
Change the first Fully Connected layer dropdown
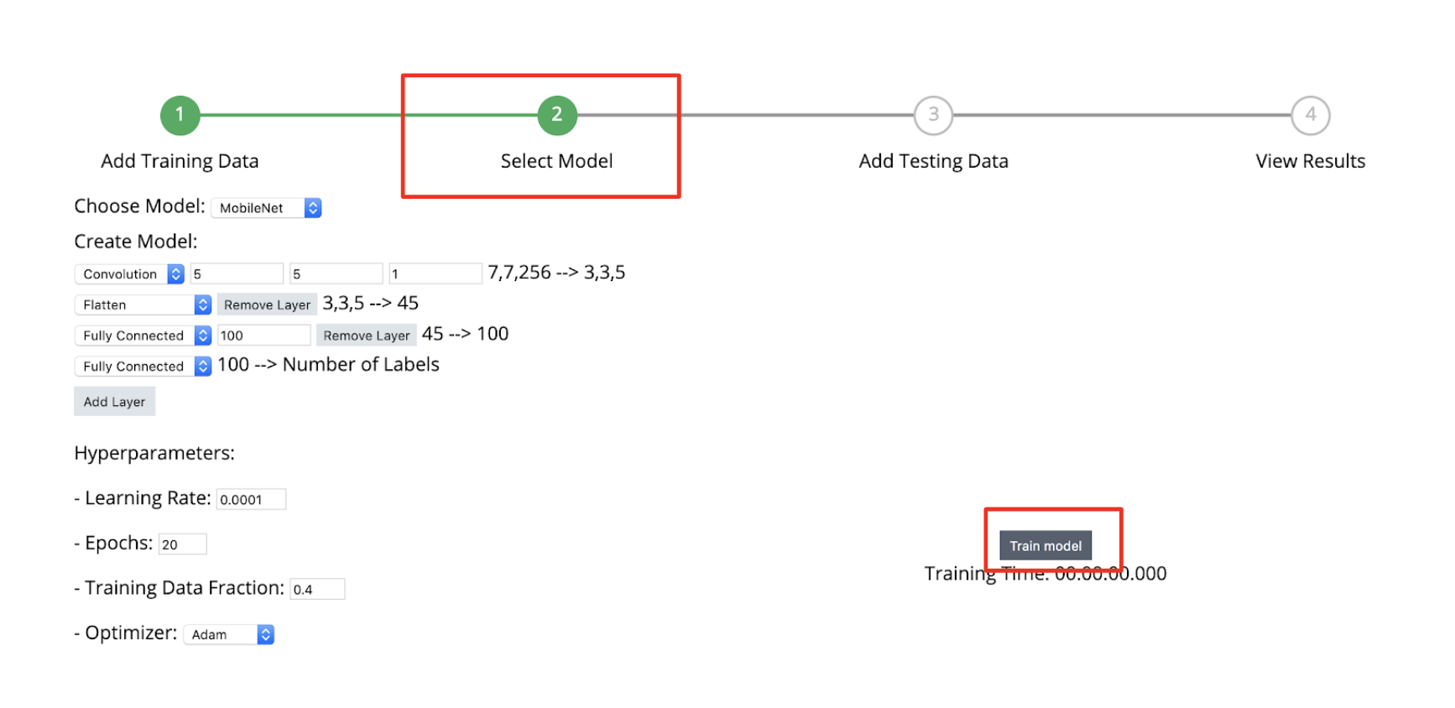[143, 336]
